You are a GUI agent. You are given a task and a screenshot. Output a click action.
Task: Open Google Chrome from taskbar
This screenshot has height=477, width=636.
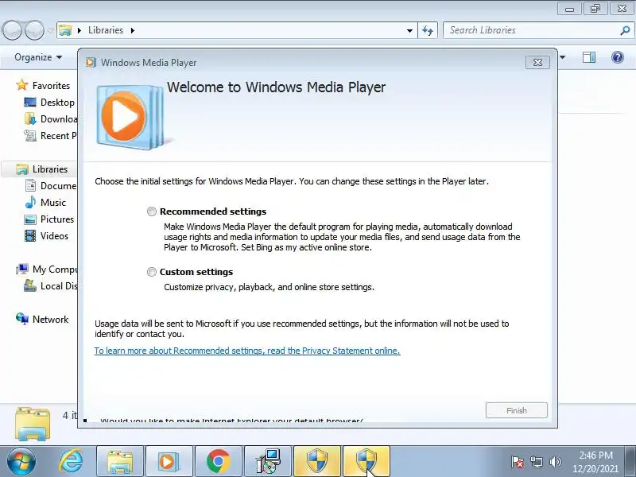click(x=219, y=461)
